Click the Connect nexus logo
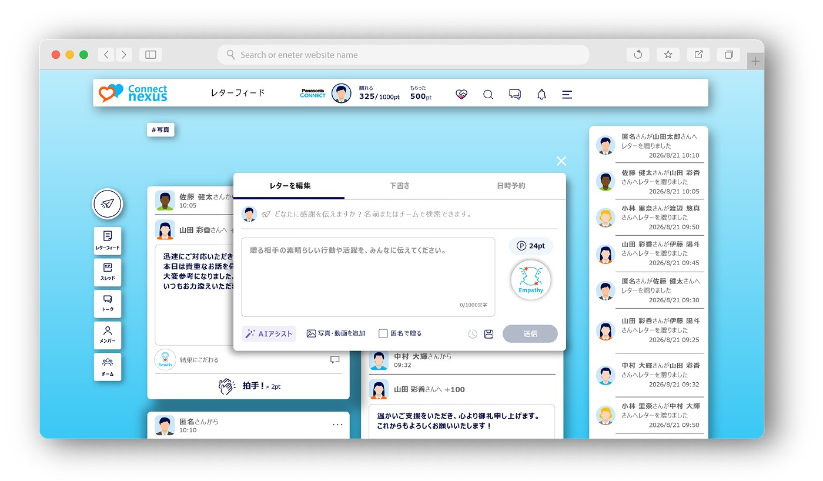 click(x=133, y=93)
